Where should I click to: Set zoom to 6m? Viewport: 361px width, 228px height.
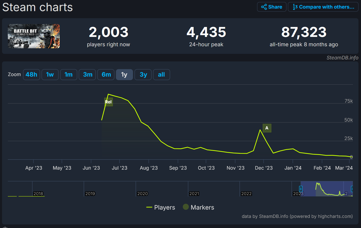(106, 75)
